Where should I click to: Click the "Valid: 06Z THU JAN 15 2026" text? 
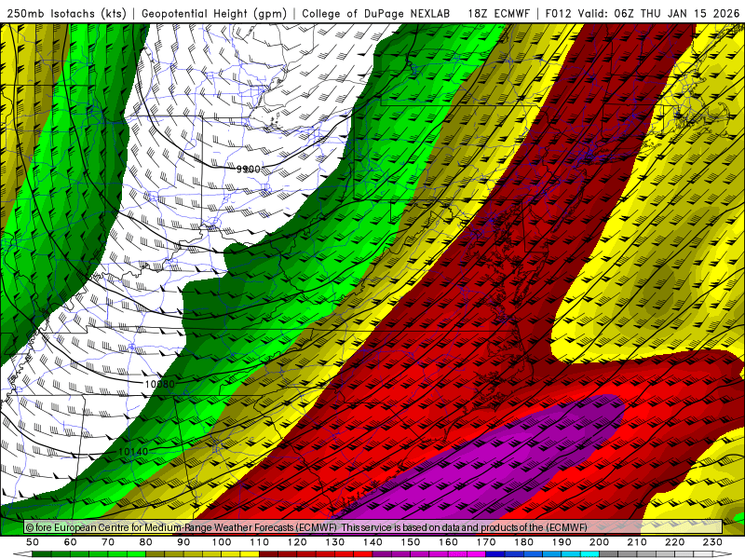[x=659, y=14]
